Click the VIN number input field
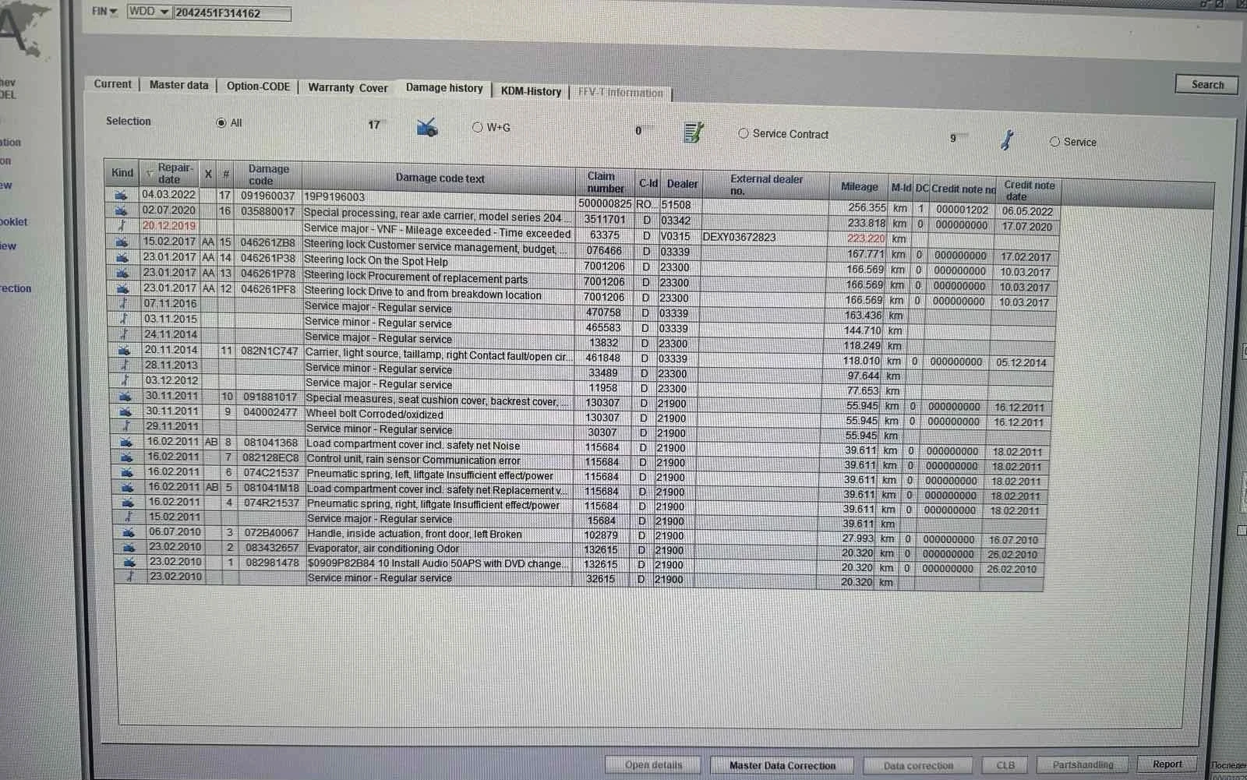1247x780 pixels. coord(231,13)
